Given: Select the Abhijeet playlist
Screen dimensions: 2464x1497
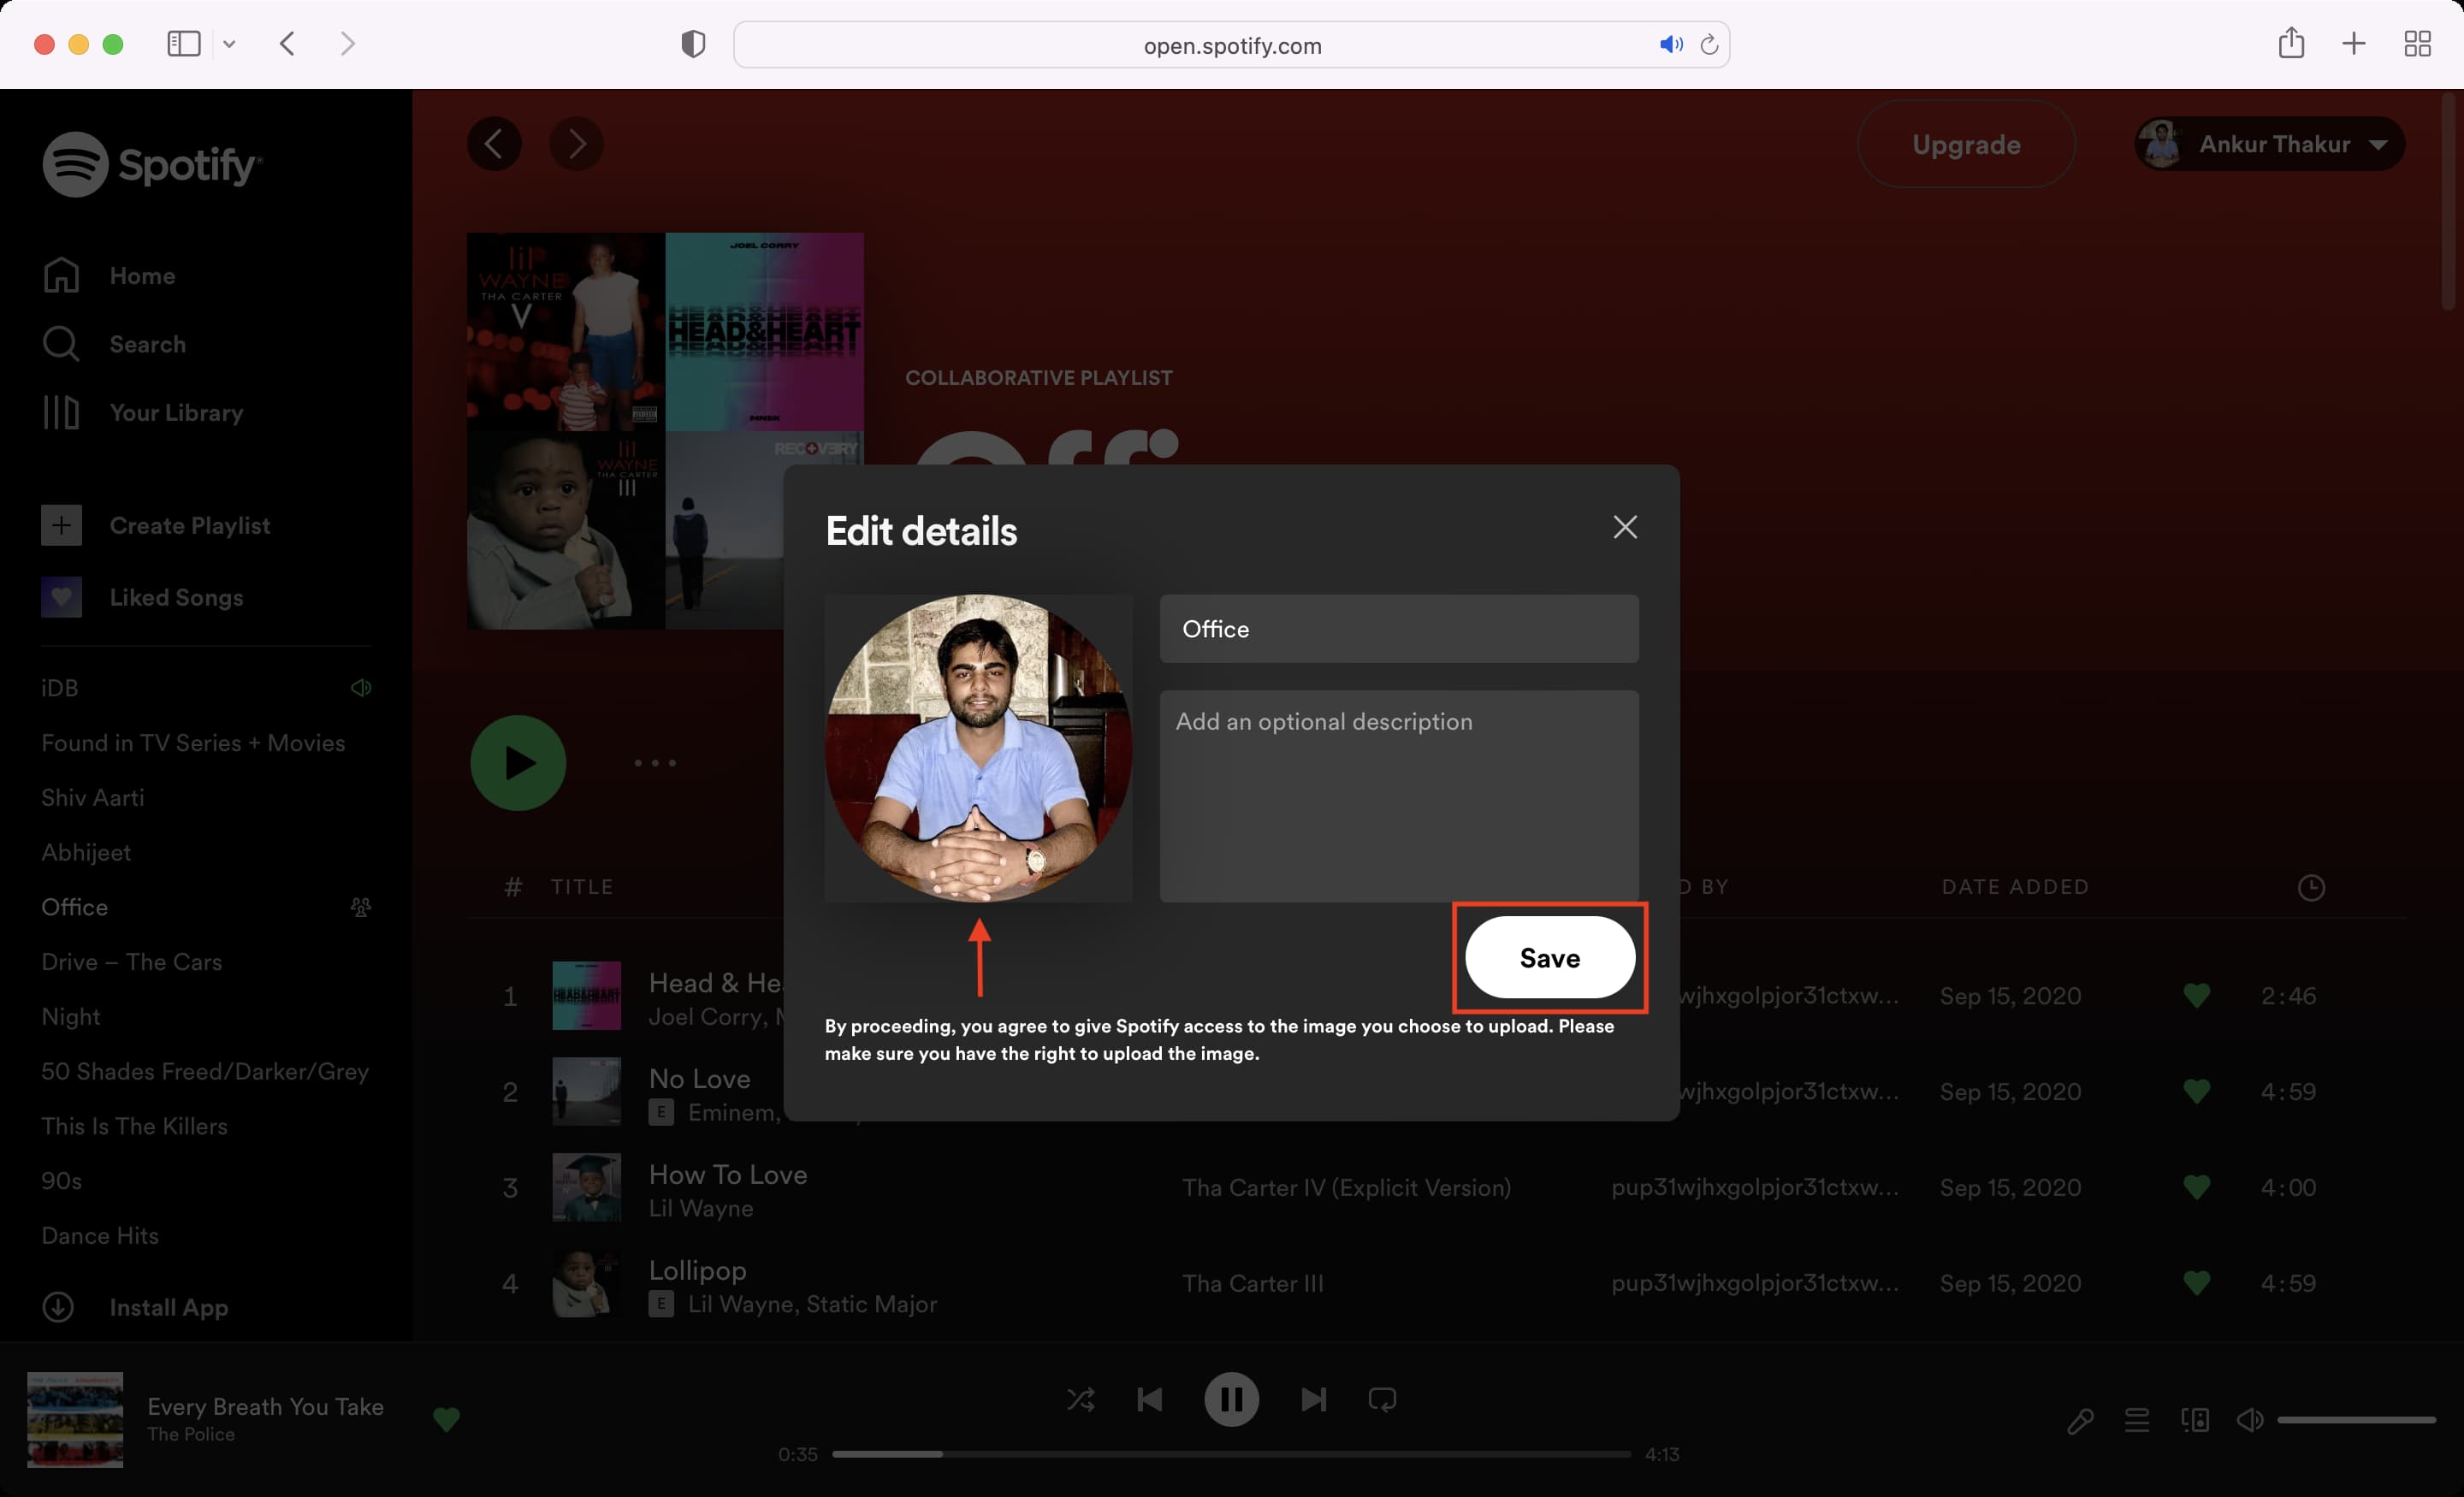Looking at the screenshot, I should tap(86, 852).
